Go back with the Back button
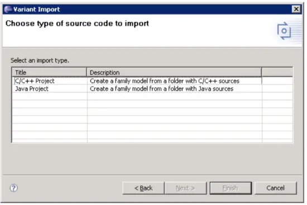The width and height of the screenshot is (307, 205). pos(143,188)
